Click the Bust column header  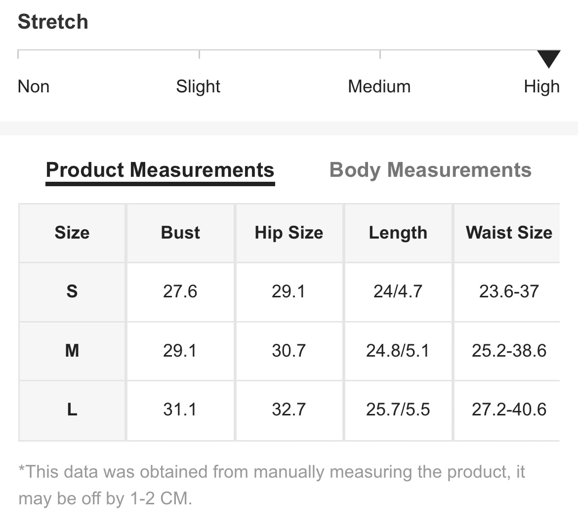tap(180, 233)
